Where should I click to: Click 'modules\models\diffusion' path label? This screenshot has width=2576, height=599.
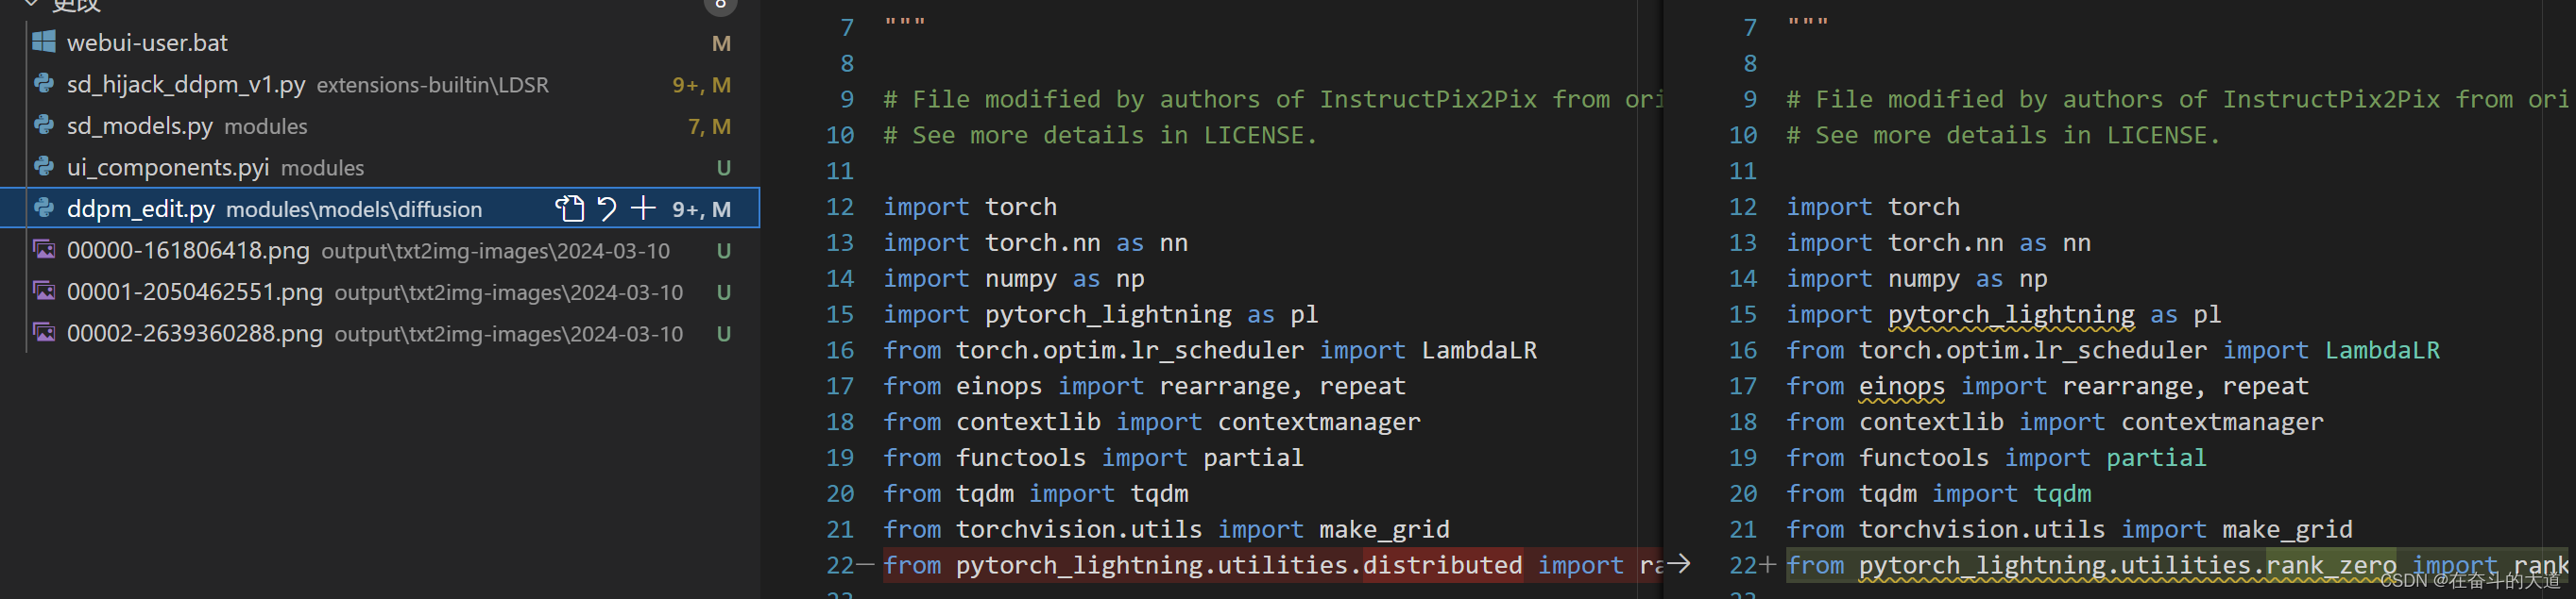[354, 209]
